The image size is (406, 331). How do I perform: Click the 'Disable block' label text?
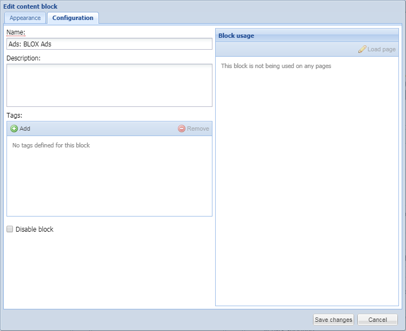point(35,229)
